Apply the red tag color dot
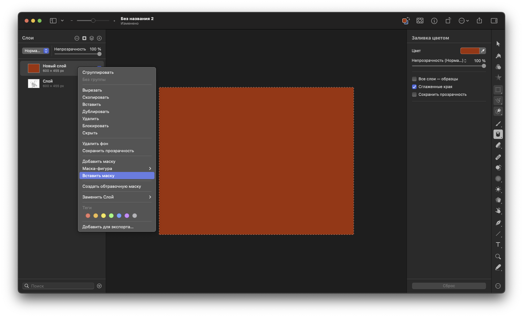Screen dimensions: 523x317 click(88, 216)
